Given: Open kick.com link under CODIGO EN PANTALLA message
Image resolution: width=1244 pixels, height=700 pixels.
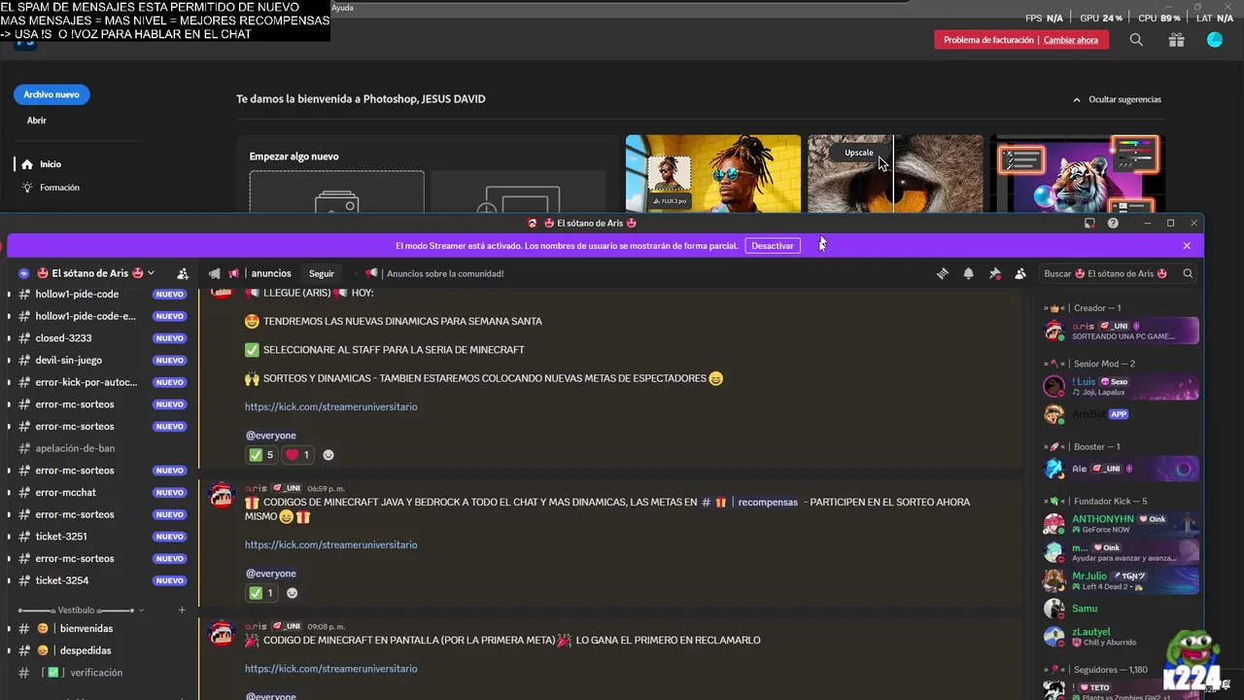Looking at the screenshot, I should 330,669.
